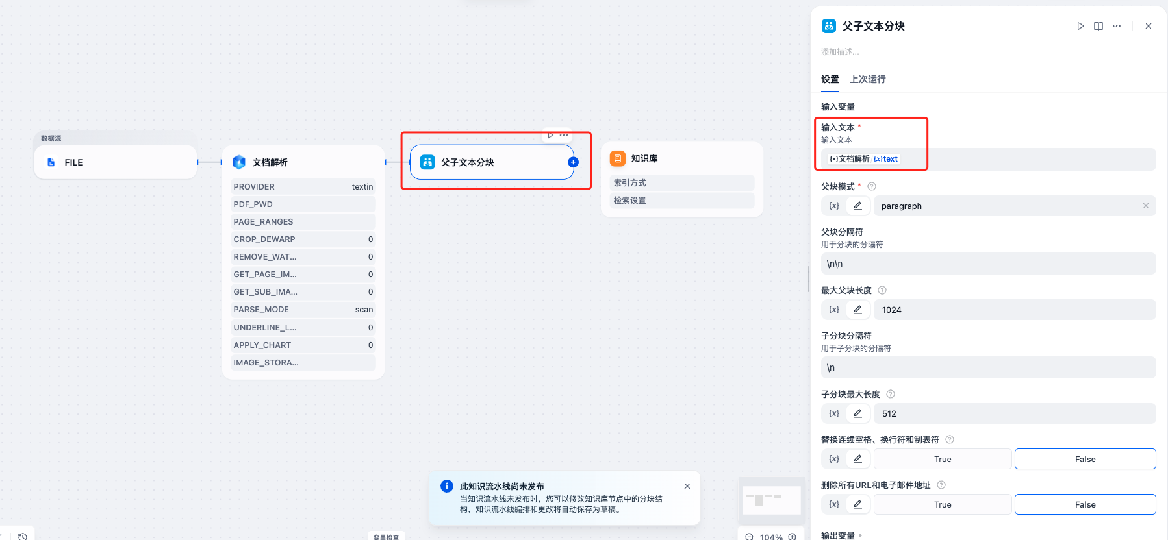Click the 父子文本分块 node icon on canvas
Image resolution: width=1168 pixels, height=540 pixels.
[427, 162]
